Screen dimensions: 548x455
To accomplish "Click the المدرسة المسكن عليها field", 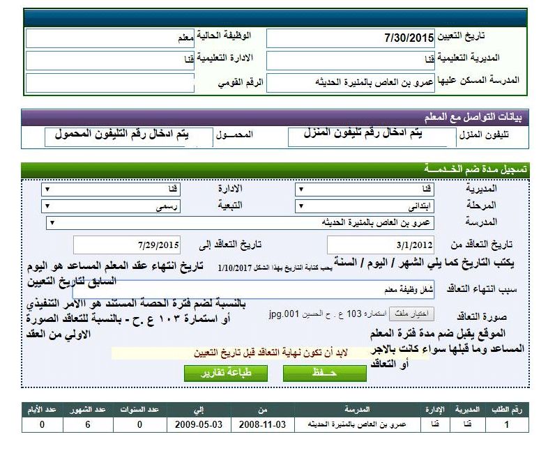I will pyautogui.click(x=351, y=83).
